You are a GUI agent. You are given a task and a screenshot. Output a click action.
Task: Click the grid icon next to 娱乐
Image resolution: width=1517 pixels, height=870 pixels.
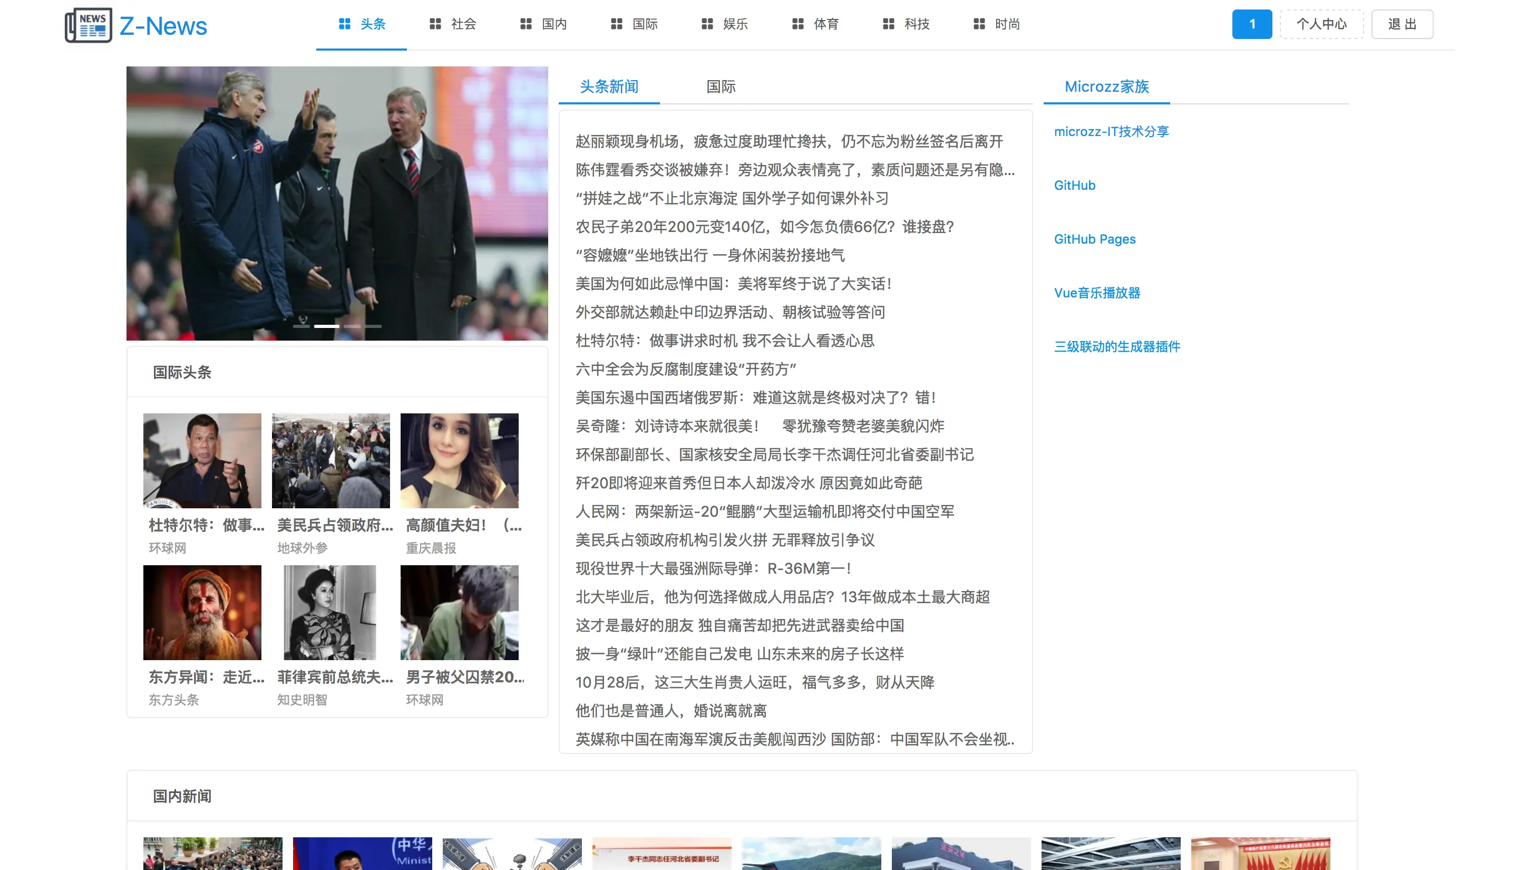[x=707, y=24]
